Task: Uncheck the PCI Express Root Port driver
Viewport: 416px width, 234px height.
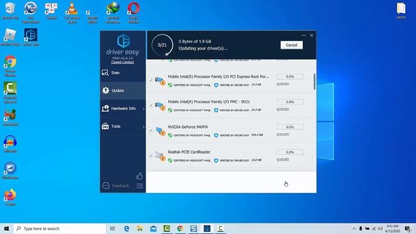Action: [x=151, y=80]
